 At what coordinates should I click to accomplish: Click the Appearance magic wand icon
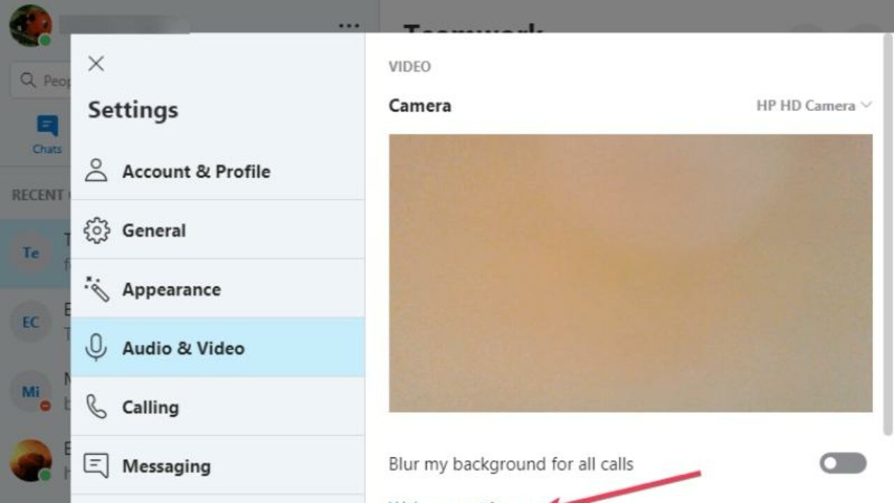96,289
